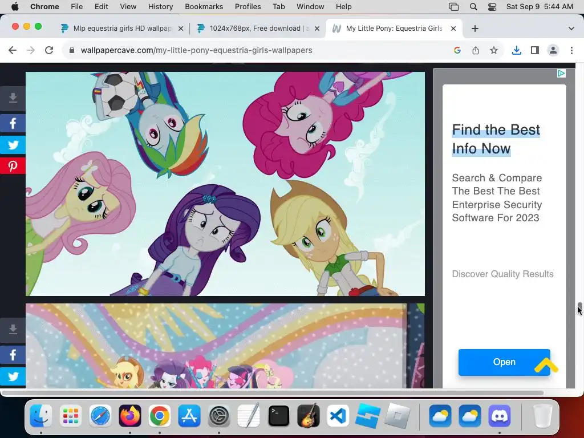584x438 pixels.
Task: Open the Window menu
Action: (310, 7)
